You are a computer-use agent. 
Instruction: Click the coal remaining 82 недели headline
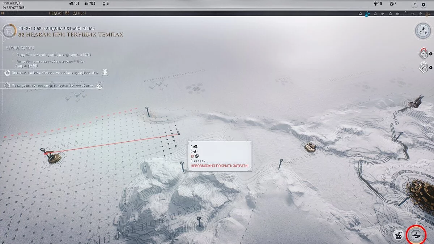click(x=71, y=35)
